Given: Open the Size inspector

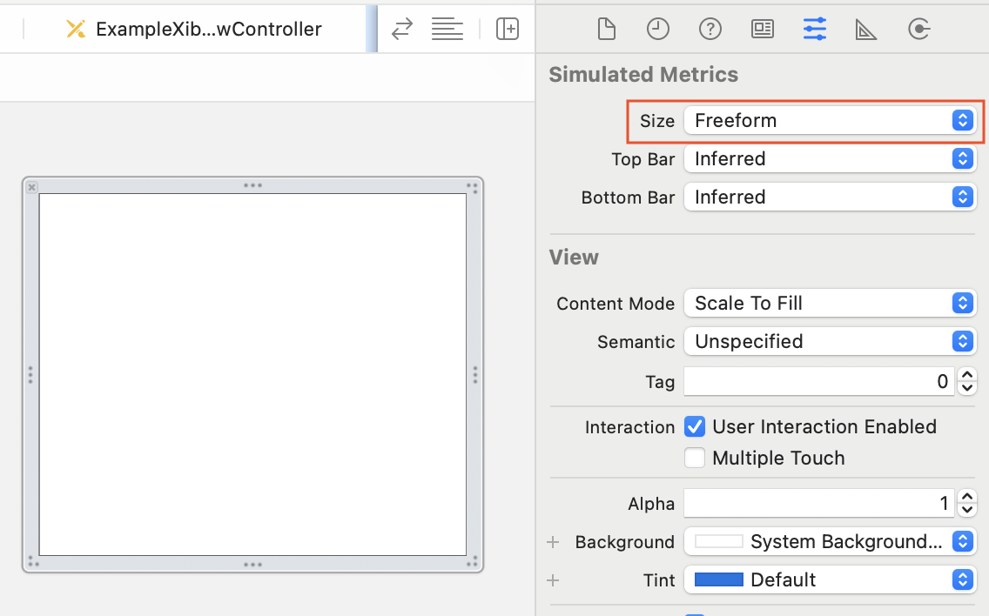Looking at the screenshot, I should 867,30.
